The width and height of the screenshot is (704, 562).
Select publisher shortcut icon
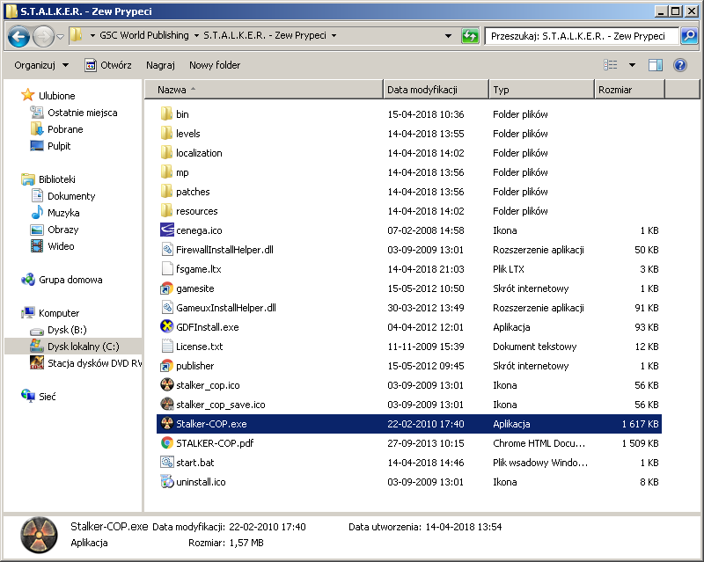click(x=167, y=365)
